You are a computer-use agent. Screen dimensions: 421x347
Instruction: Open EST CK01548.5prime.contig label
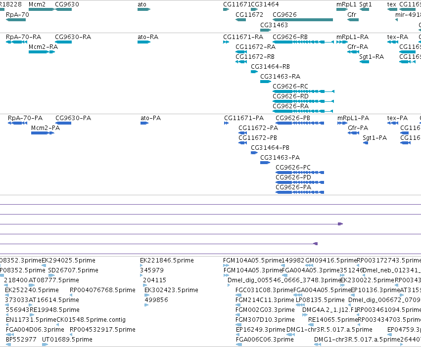coord(91,320)
